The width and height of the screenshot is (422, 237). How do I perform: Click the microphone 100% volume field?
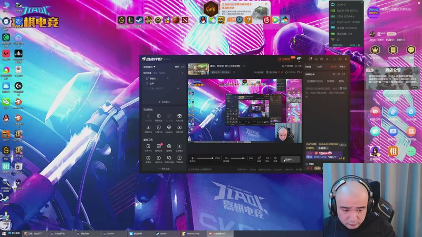(218, 159)
